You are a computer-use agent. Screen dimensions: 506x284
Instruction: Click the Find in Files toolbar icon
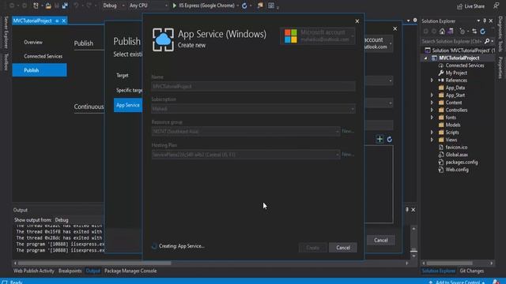click(x=260, y=6)
